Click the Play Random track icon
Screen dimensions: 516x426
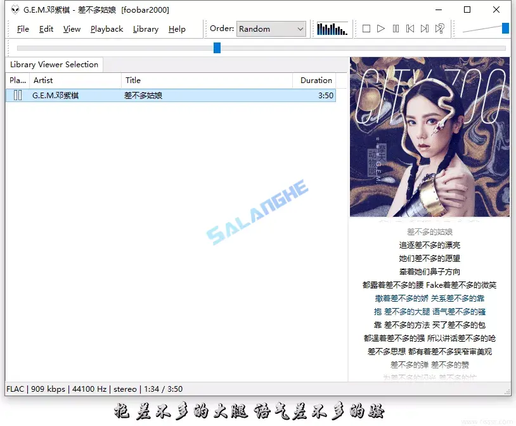coord(439,28)
